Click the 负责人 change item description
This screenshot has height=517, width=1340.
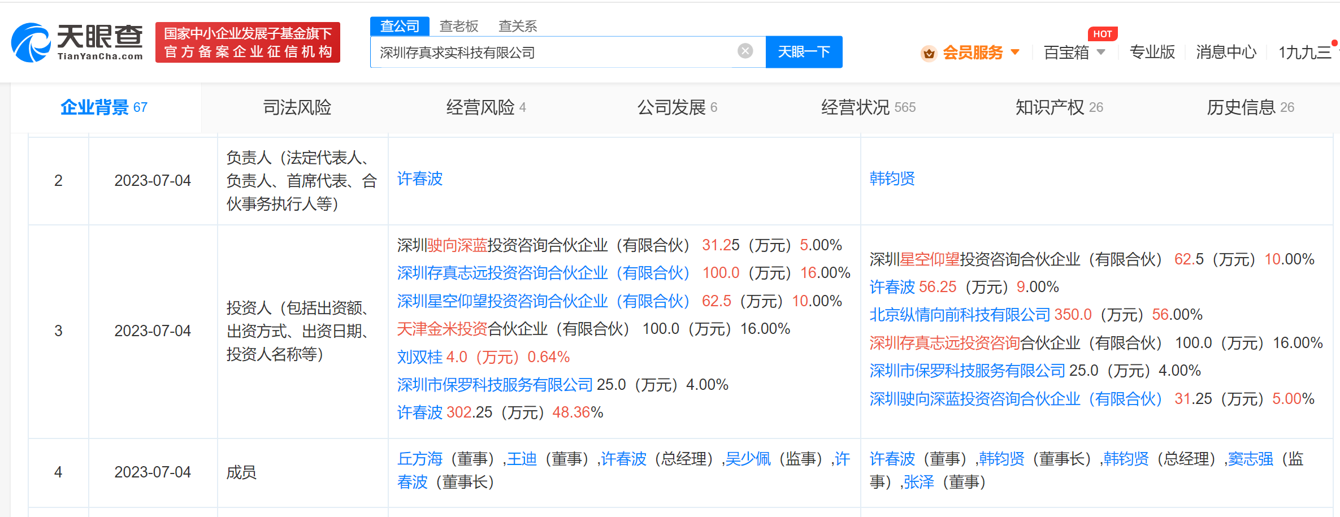(x=301, y=180)
